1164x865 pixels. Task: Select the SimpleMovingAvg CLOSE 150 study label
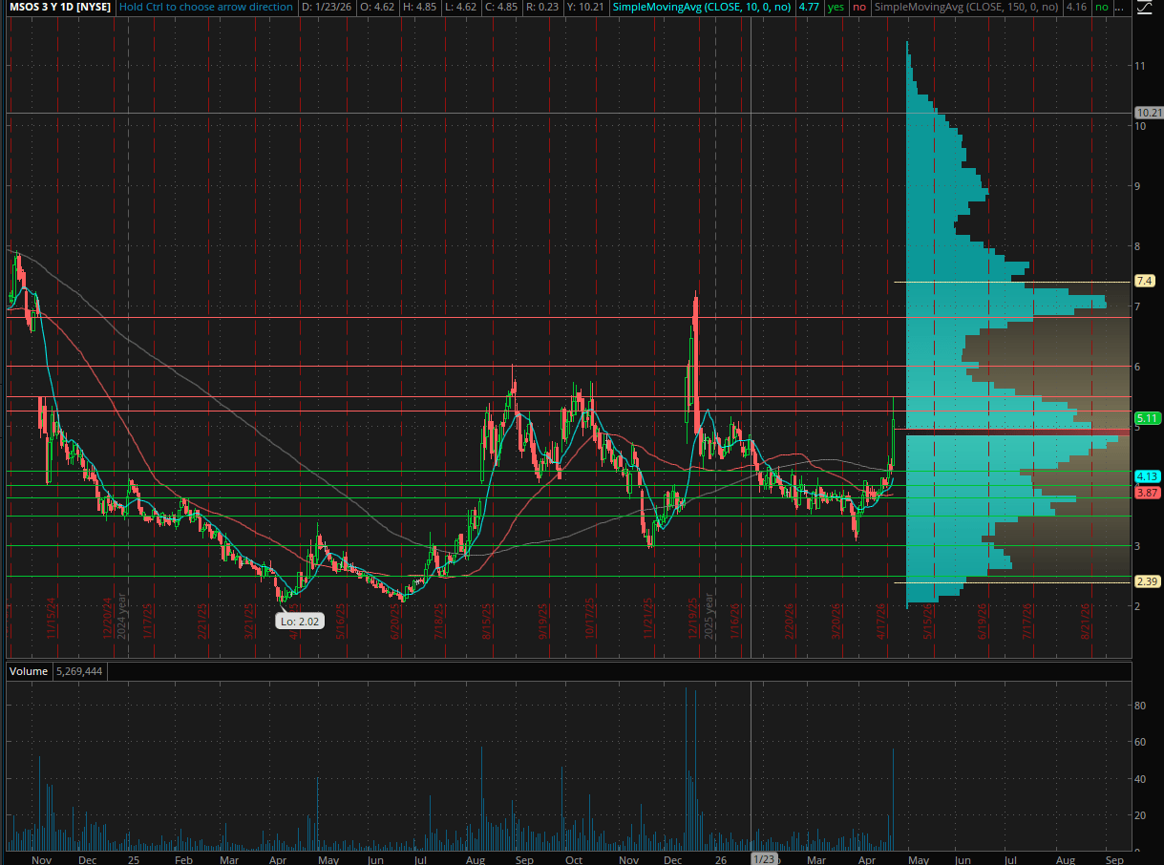tap(966, 7)
